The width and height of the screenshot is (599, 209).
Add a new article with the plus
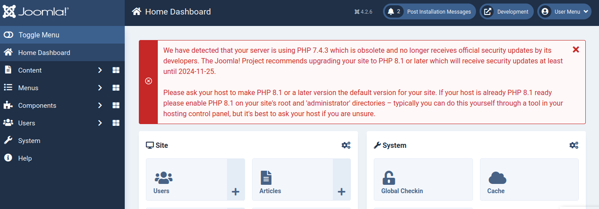tap(342, 180)
